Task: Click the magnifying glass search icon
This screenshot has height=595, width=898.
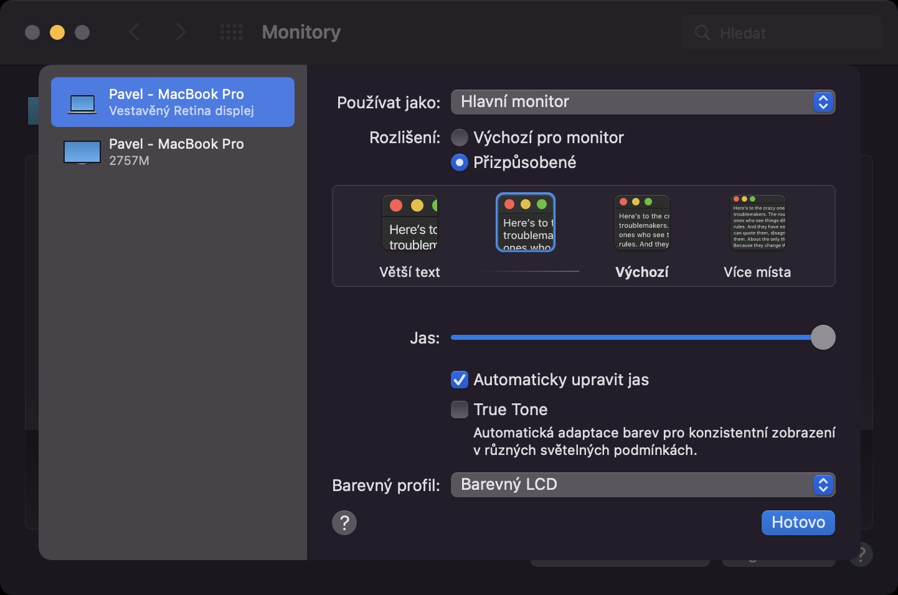Action: (x=702, y=33)
